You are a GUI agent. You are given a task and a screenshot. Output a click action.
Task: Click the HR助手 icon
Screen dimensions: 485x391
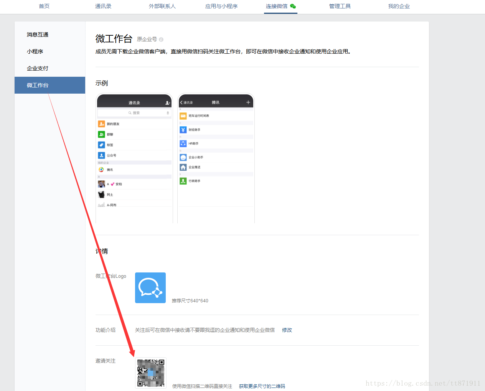183,144
